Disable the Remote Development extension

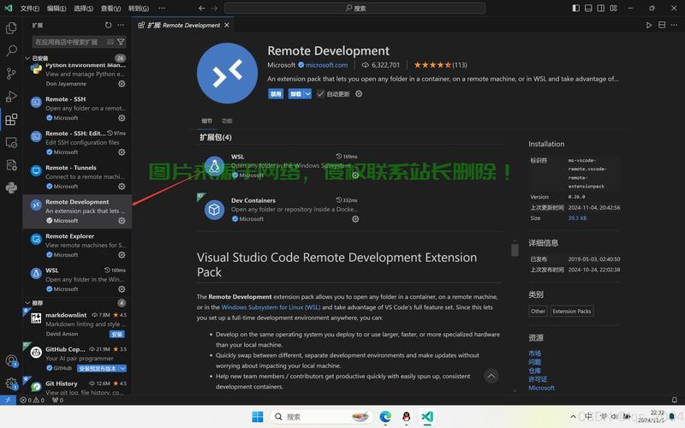(x=276, y=94)
